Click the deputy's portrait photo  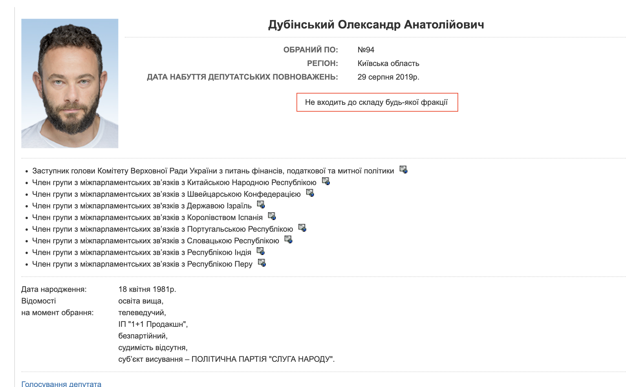click(x=70, y=83)
